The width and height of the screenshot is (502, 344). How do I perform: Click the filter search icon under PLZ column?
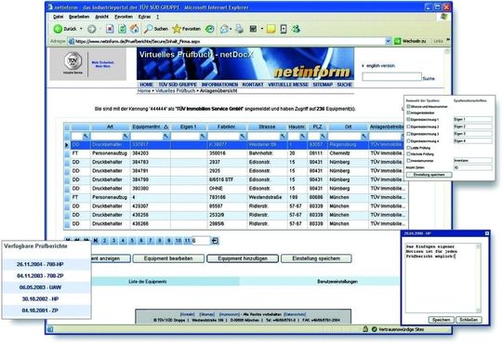click(323, 136)
